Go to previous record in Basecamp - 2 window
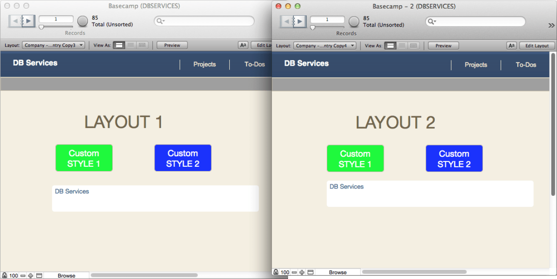The height and width of the screenshot is (279, 557). [x=286, y=21]
